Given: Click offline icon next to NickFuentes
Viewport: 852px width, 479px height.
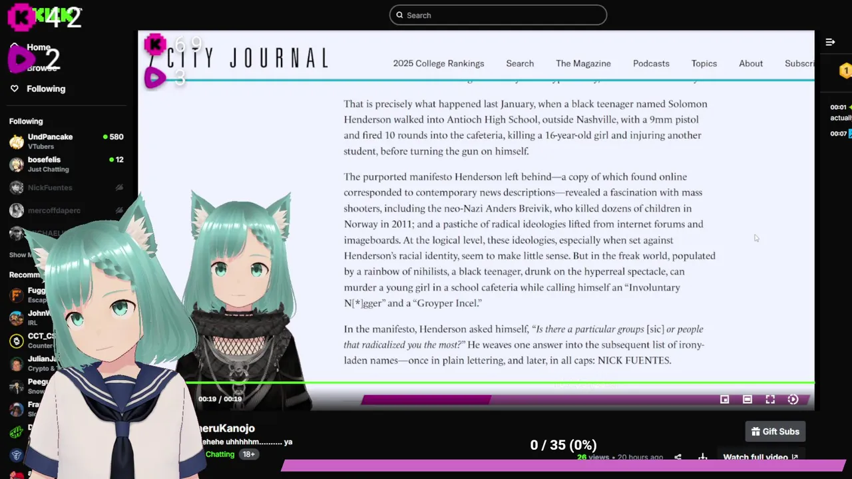Looking at the screenshot, I should click(x=119, y=188).
